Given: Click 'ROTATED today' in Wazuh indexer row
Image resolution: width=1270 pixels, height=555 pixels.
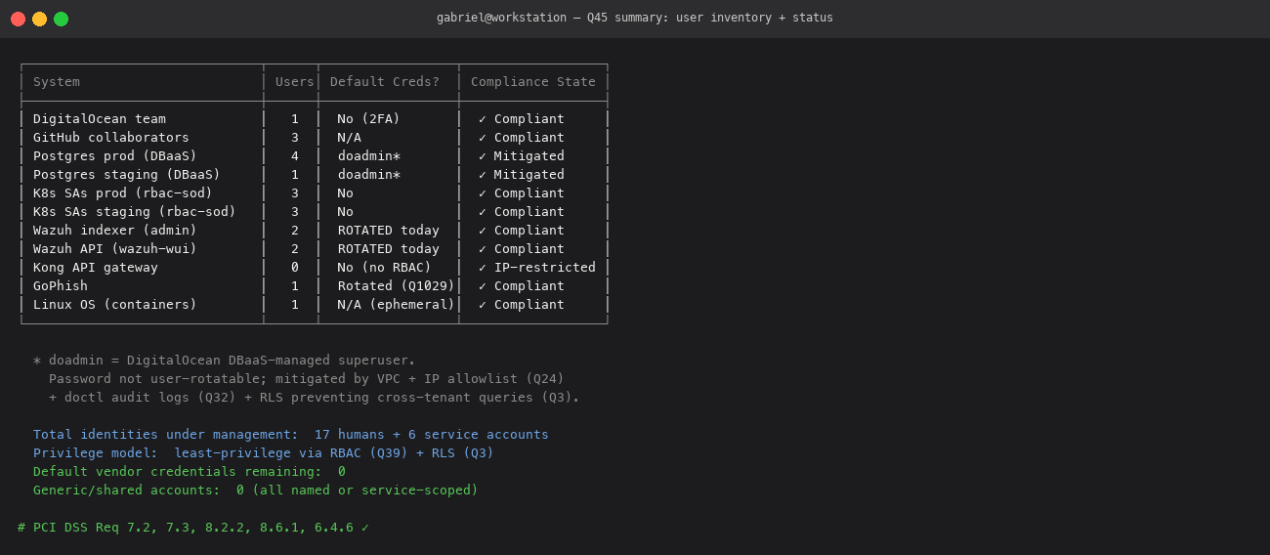Looking at the screenshot, I should pos(389,231).
